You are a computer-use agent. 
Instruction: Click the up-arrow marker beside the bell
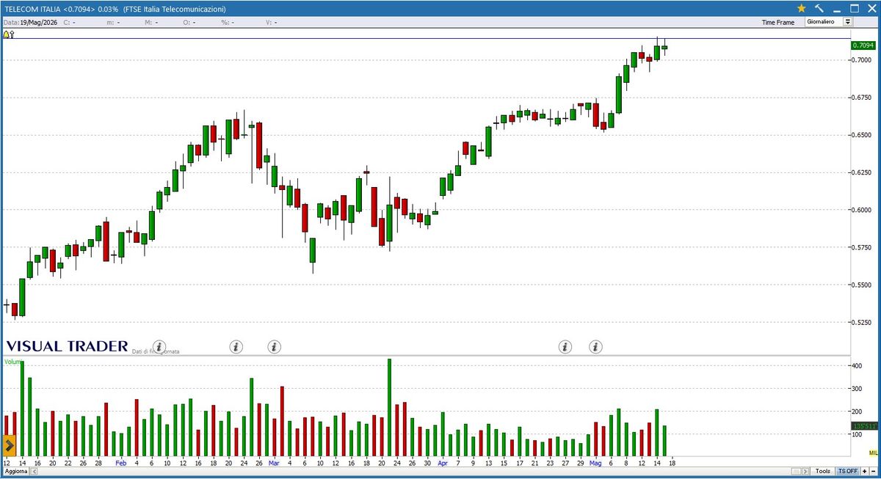12,34
